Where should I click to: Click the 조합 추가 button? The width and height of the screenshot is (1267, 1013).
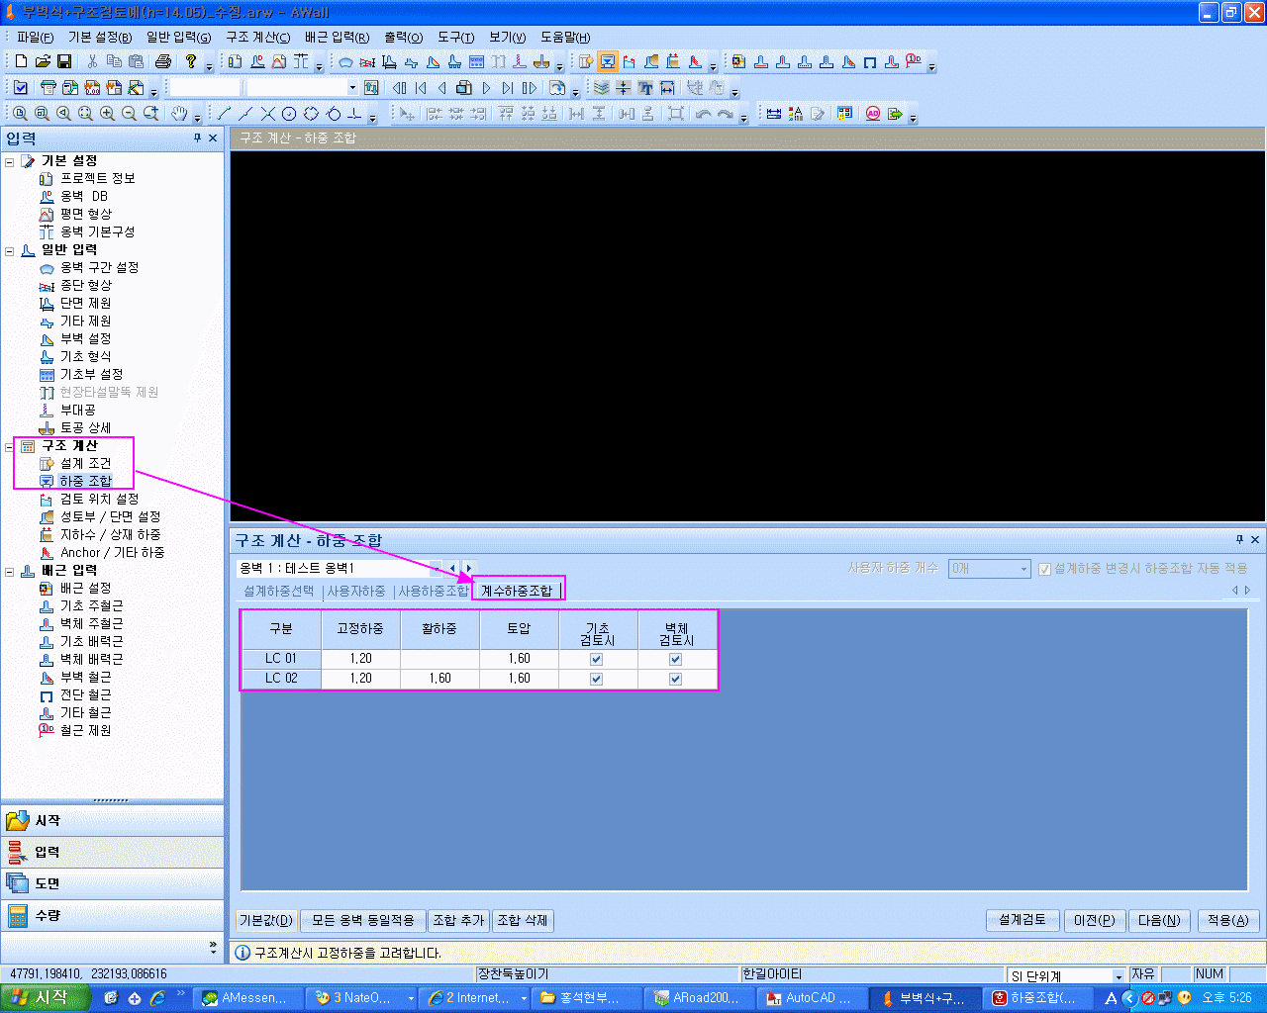[x=458, y=920]
